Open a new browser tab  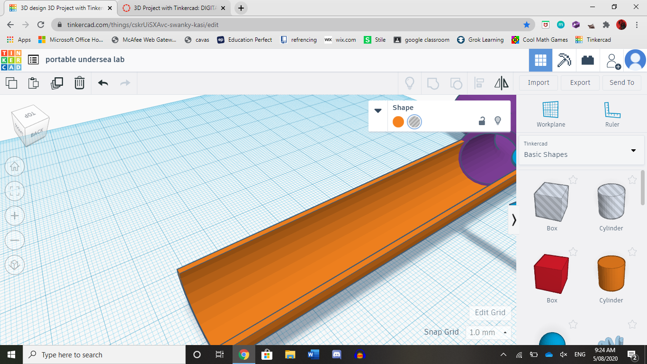[241, 8]
